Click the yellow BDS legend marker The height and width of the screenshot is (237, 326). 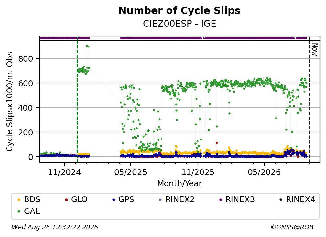tap(19, 200)
